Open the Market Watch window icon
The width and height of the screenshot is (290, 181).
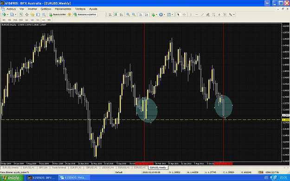pos(21,14)
